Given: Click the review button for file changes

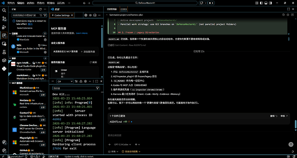Looking at the screenshot, I should pos(284,116).
